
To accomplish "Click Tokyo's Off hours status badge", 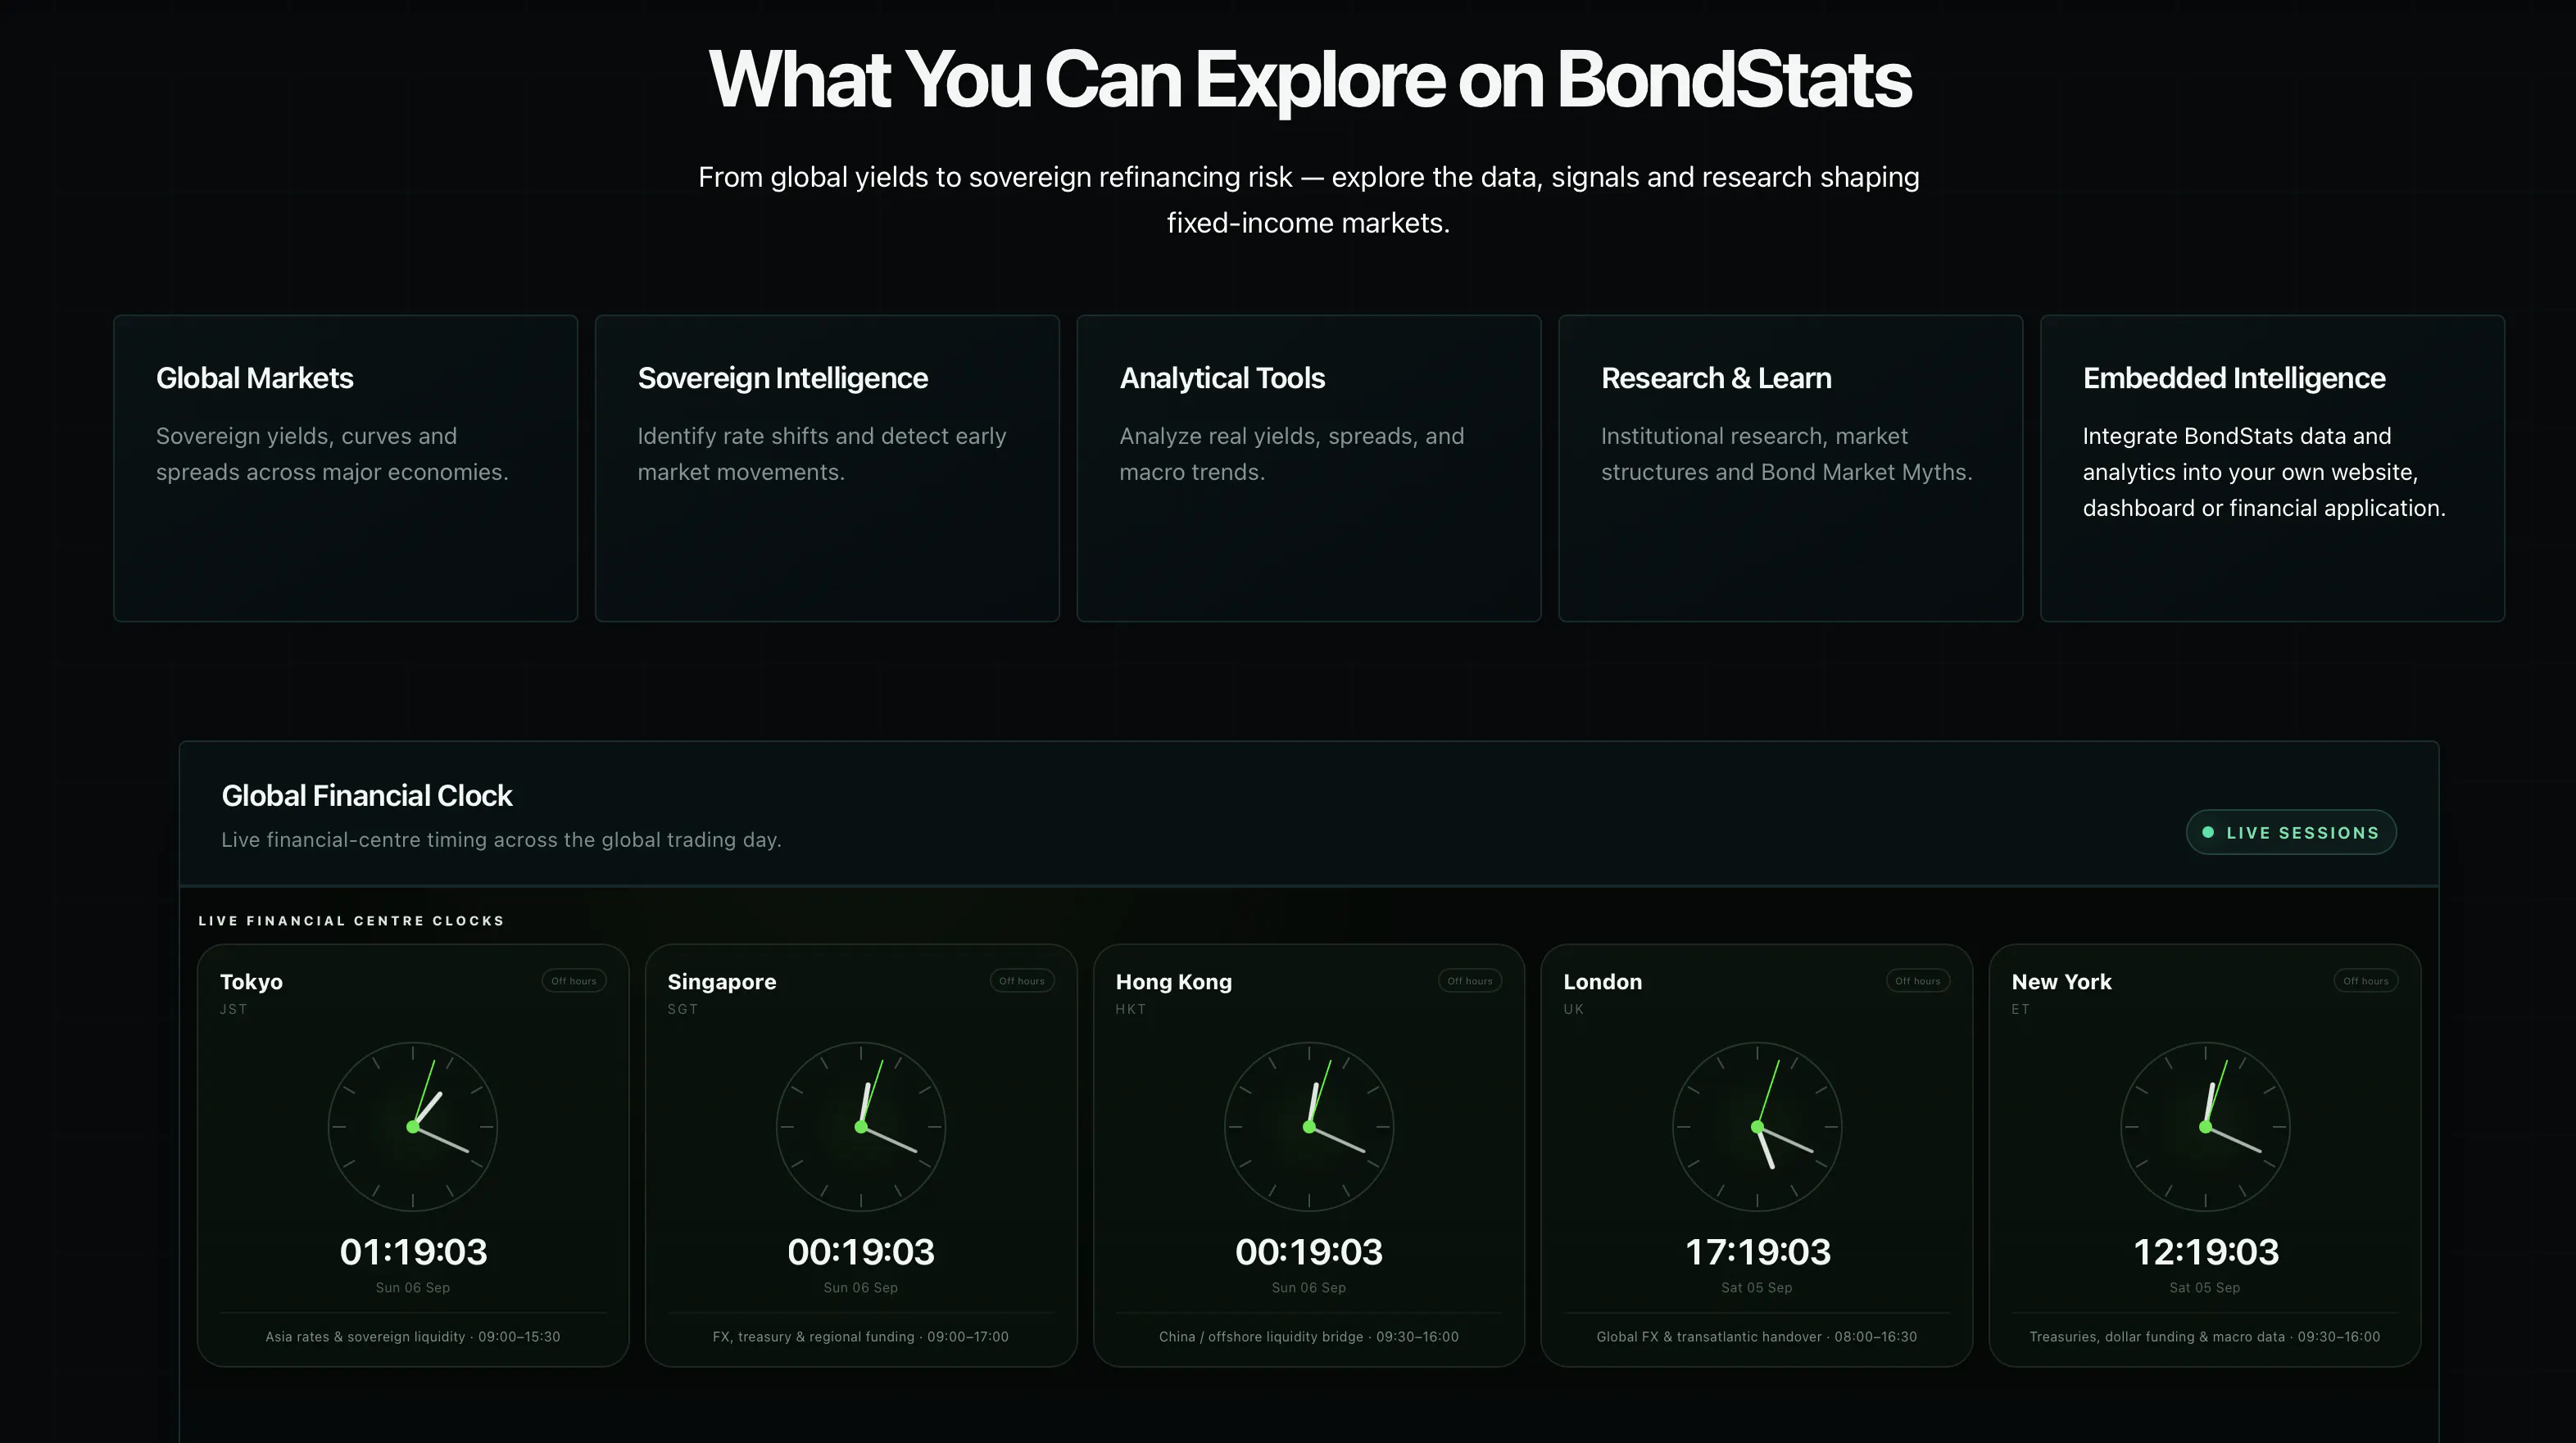I will (x=574, y=981).
